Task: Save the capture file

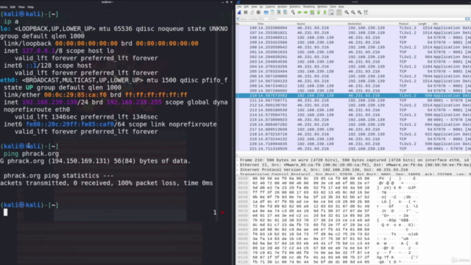Action: tap(272, 13)
